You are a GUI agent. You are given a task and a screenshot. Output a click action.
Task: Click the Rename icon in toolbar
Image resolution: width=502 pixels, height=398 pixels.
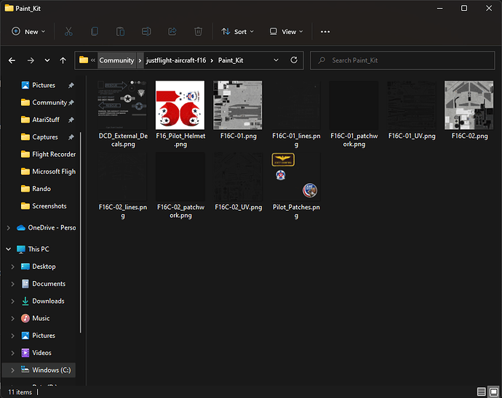pyautogui.click(x=146, y=32)
